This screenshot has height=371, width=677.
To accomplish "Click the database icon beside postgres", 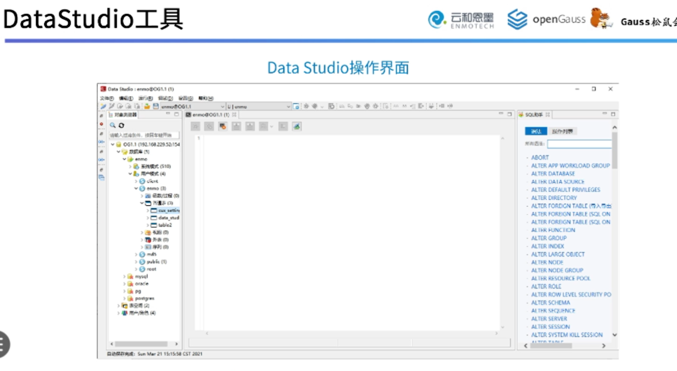I will point(130,298).
